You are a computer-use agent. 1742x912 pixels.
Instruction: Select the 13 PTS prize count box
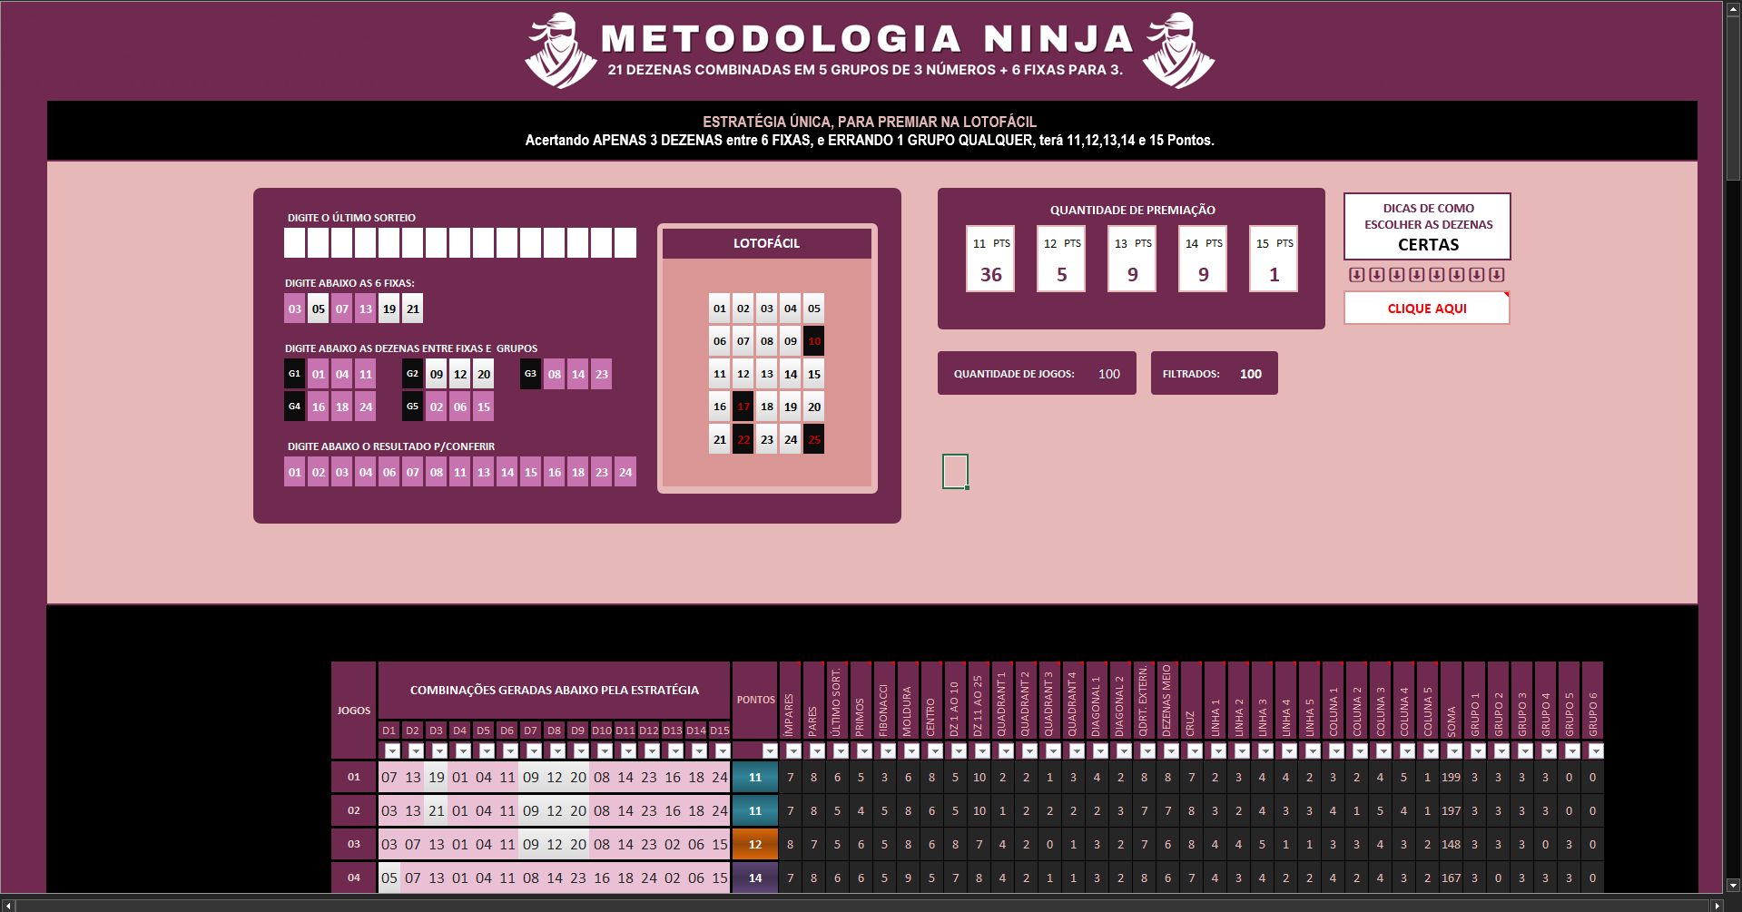[1132, 259]
